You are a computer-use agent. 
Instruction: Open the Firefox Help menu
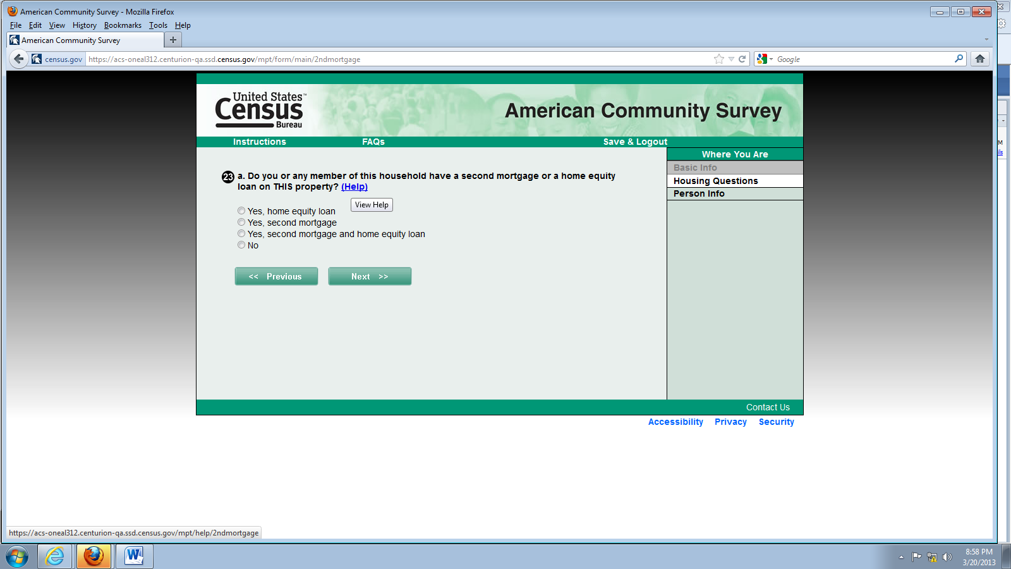point(183,25)
